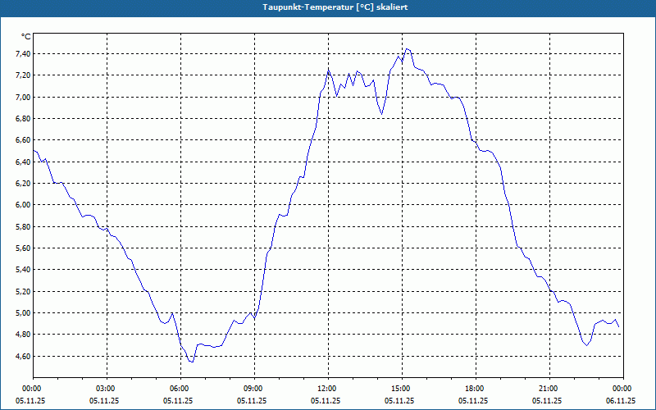Image resolution: width=656 pixels, height=410 pixels.
Task: Click the 09:00 time axis label
Action: pyautogui.click(x=254, y=389)
